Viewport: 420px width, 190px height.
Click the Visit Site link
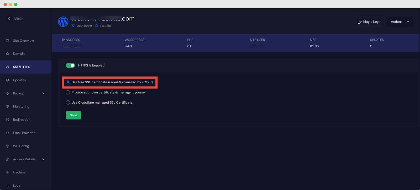[106, 26]
